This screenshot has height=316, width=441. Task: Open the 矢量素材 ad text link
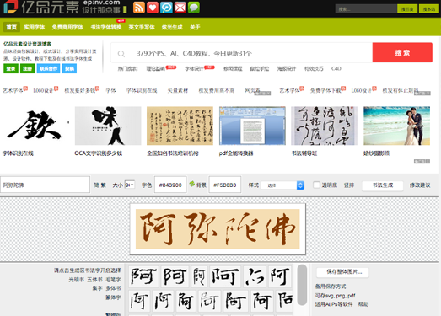pyautogui.click(x=177, y=90)
